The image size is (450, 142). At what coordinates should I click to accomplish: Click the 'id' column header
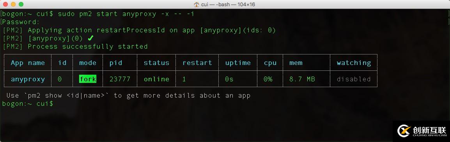click(x=62, y=63)
